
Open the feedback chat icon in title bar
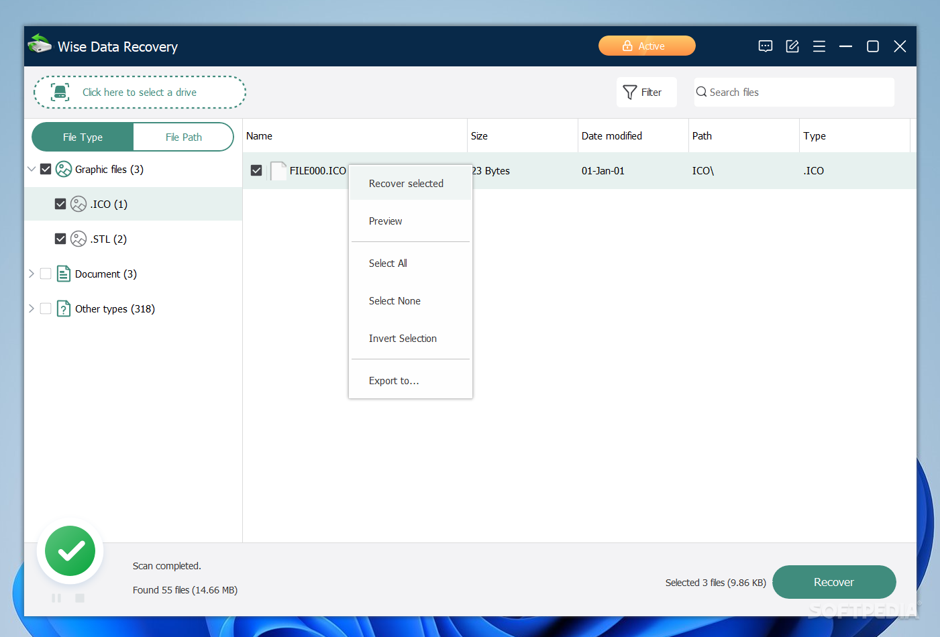point(766,46)
